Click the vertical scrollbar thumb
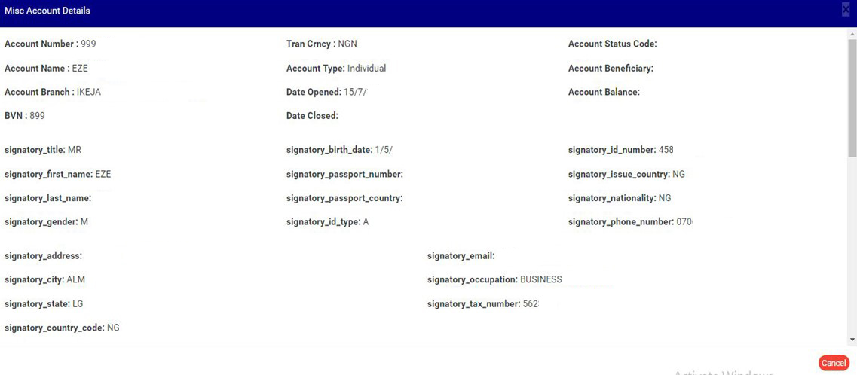 (852, 98)
